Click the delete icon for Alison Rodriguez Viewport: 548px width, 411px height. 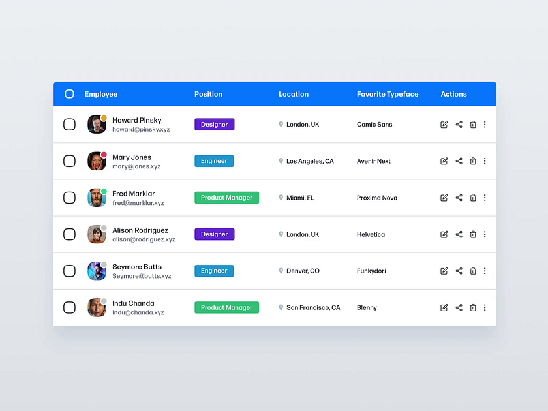click(x=473, y=234)
